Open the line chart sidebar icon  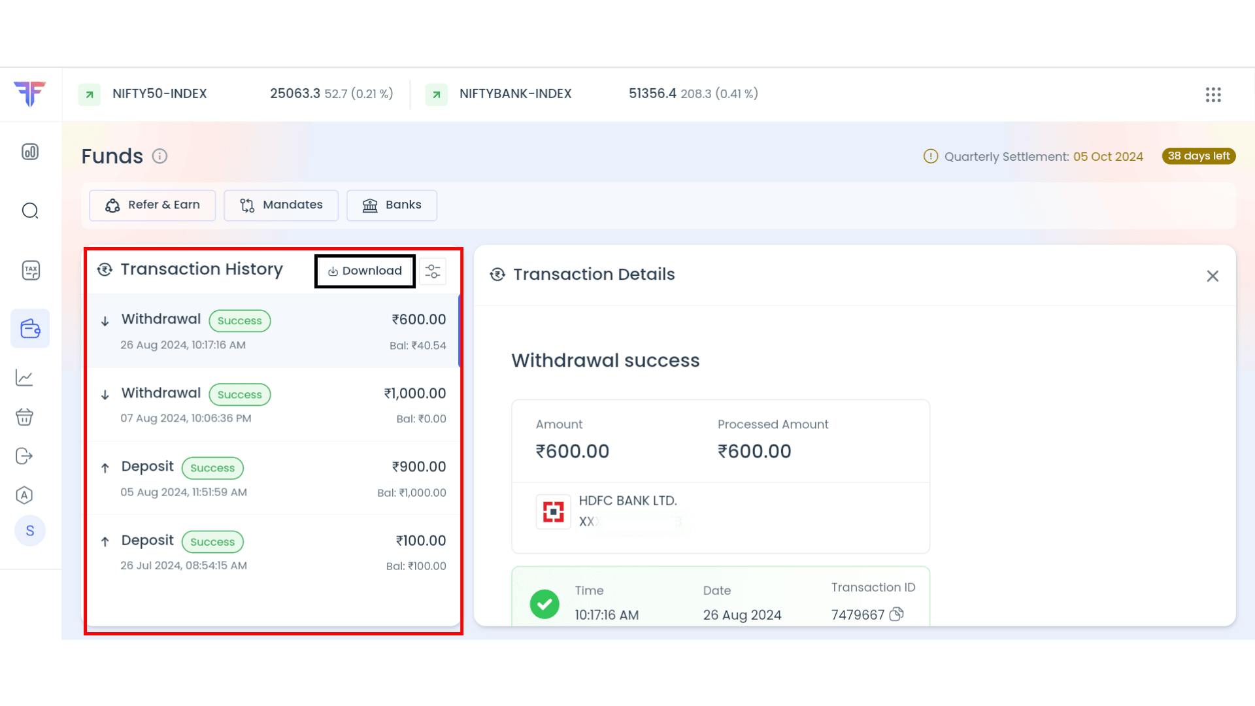24,378
